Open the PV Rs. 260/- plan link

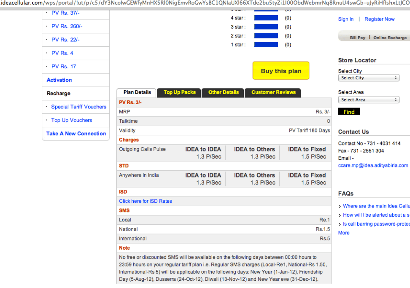pyautogui.click(x=67, y=27)
